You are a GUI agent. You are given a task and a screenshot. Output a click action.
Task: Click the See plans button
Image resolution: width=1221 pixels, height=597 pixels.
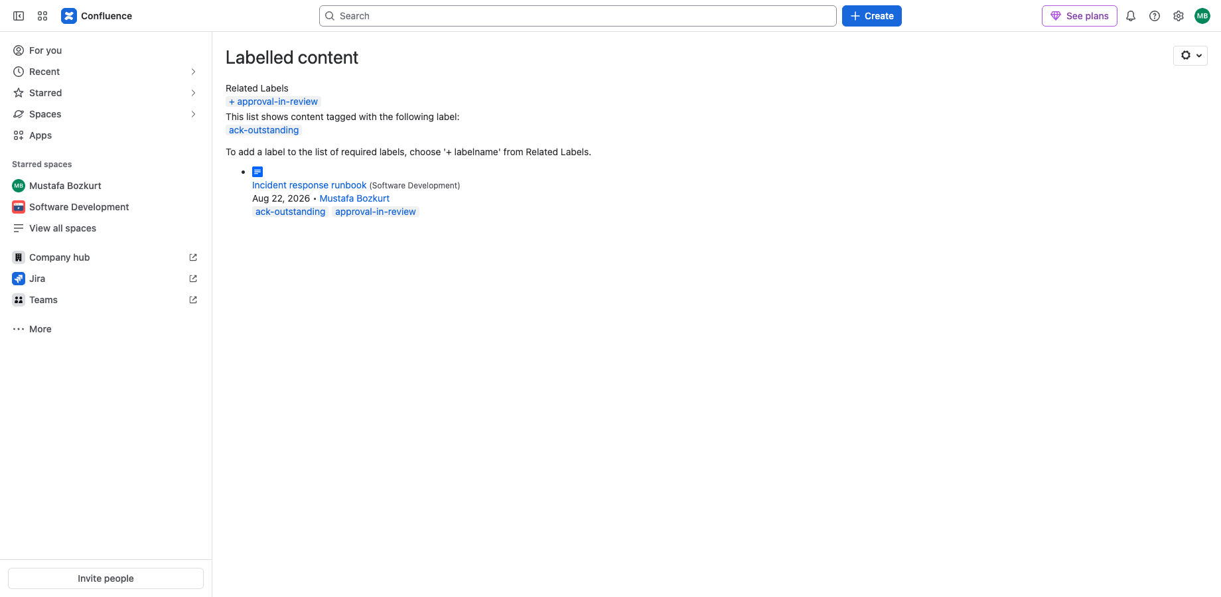1079,16
